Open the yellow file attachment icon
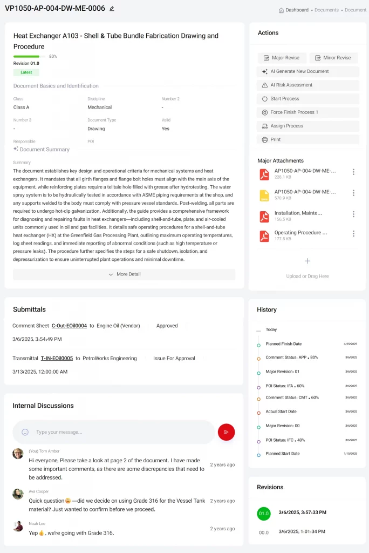The width and height of the screenshot is (369, 553). point(264,195)
